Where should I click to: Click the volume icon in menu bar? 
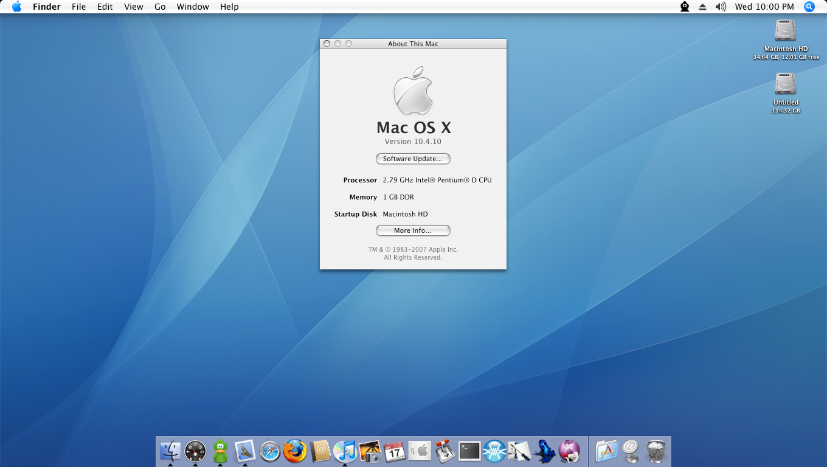tap(721, 7)
